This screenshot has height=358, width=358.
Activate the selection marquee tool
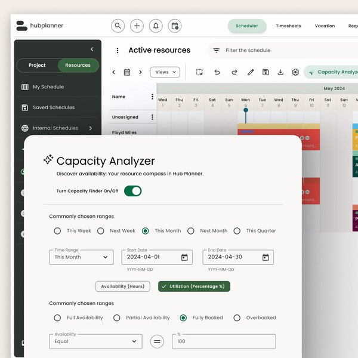click(x=199, y=72)
